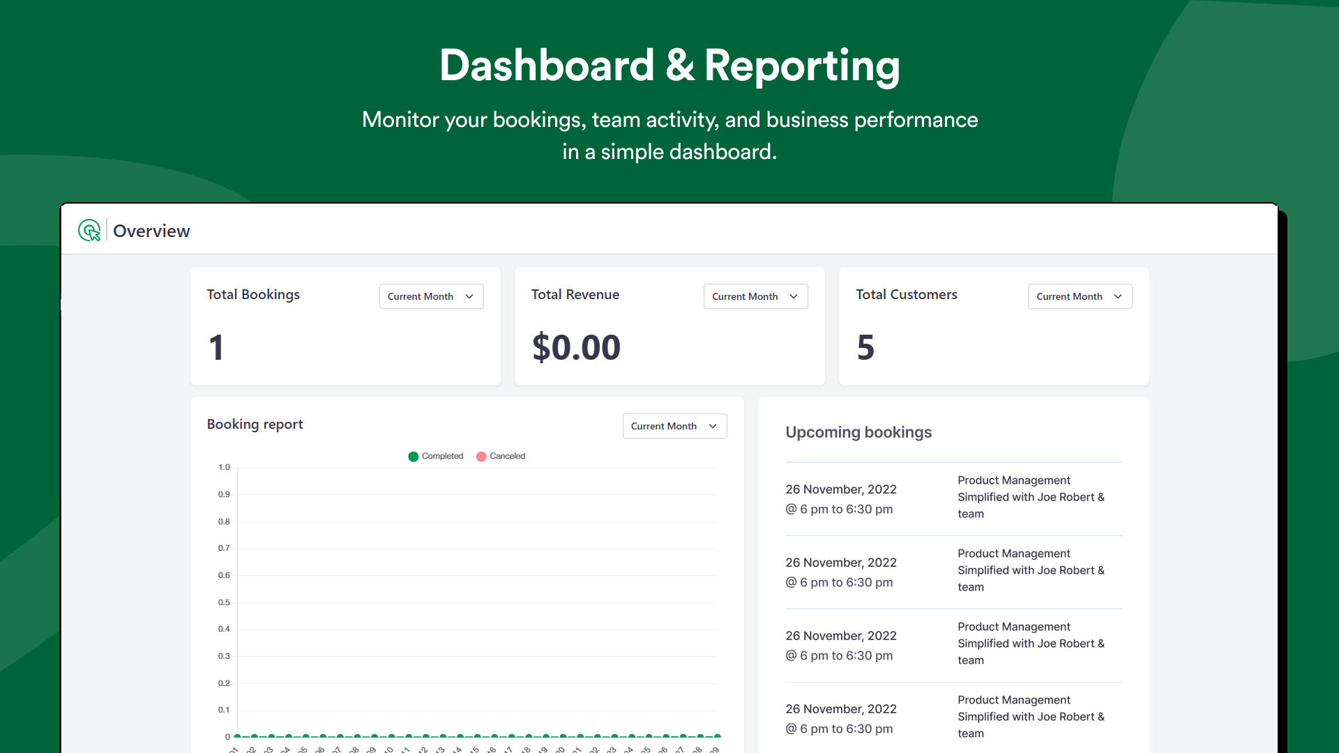Click the green Completed legend dot
1339x753 pixels.
click(413, 456)
